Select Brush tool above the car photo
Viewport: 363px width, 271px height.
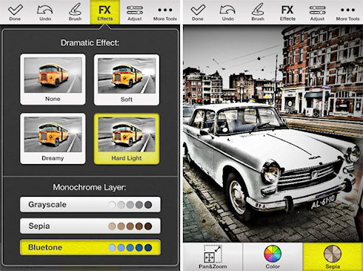pyautogui.click(x=258, y=13)
